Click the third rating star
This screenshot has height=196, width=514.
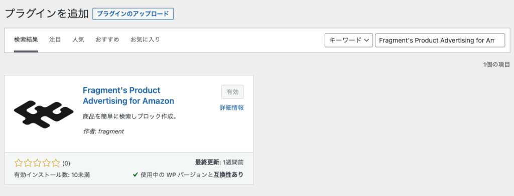click(x=37, y=162)
